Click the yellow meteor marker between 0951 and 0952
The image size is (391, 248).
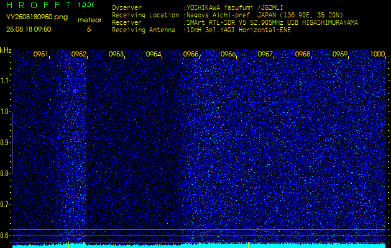68,244
